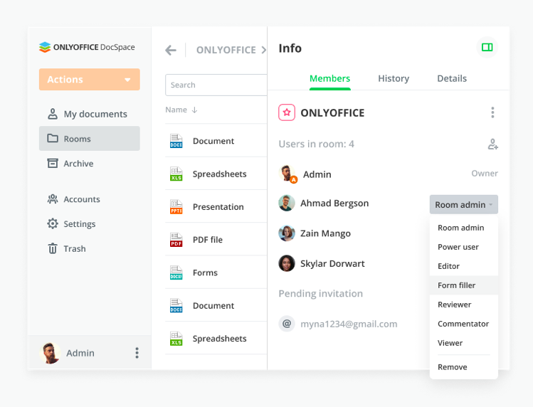Screen dimensions: 533x407
Task: Choose Commentator role
Action: pyautogui.click(x=463, y=324)
